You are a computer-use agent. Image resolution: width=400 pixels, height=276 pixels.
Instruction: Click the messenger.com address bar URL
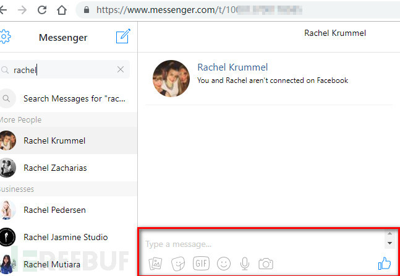[x=199, y=10]
